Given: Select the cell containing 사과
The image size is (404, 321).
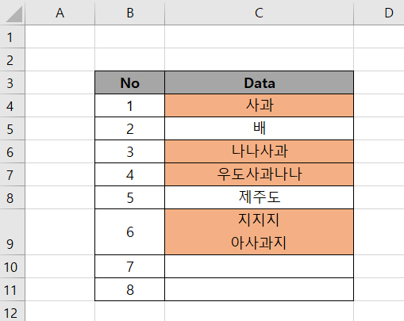Looking at the screenshot, I should [x=259, y=105].
